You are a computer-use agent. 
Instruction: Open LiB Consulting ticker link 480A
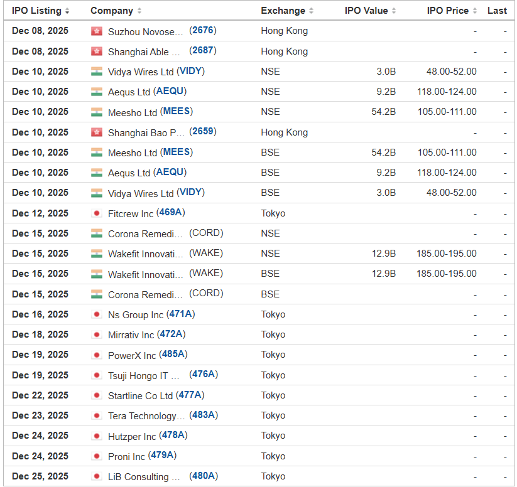point(204,476)
